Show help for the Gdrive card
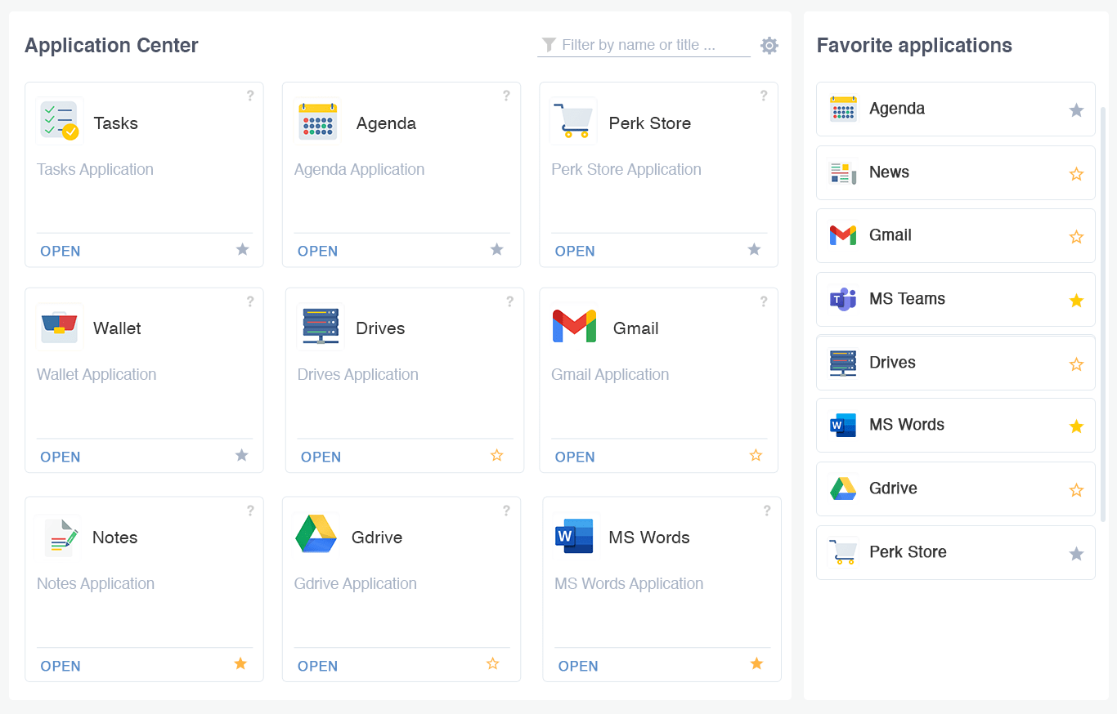Viewport: 1117px width, 714px height. 506,511
